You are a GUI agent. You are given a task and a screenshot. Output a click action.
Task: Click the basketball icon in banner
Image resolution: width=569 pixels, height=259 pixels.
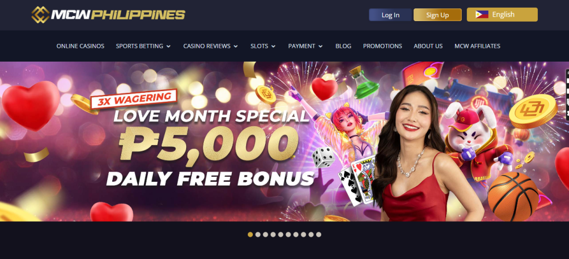[x=513, y=197]
